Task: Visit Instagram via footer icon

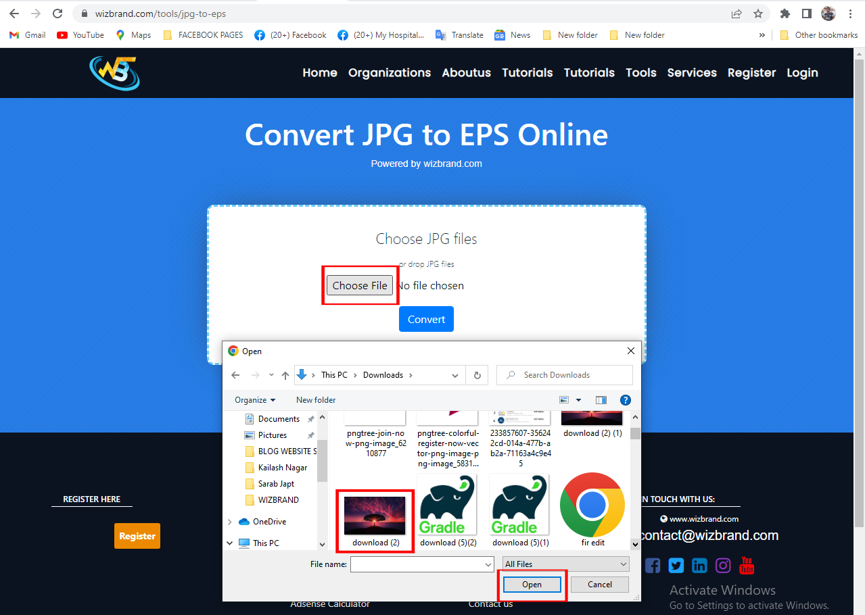Action: click(722, 565)
